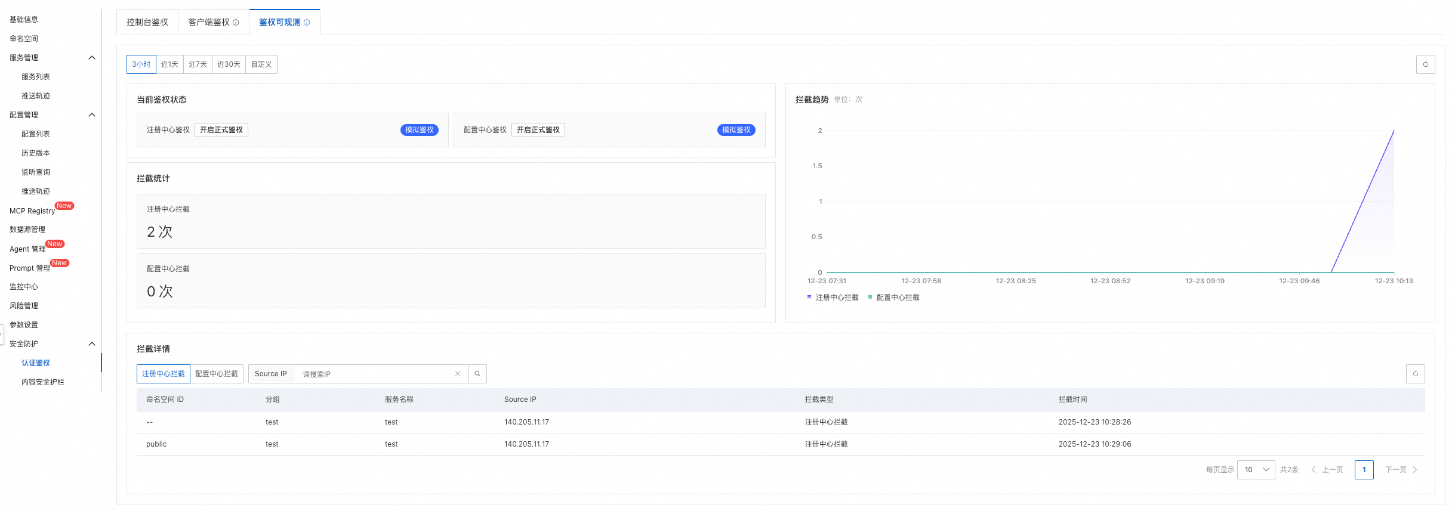Click the 模拟鉴权 badge for 注册中心鉴权

tap(420, 130)
